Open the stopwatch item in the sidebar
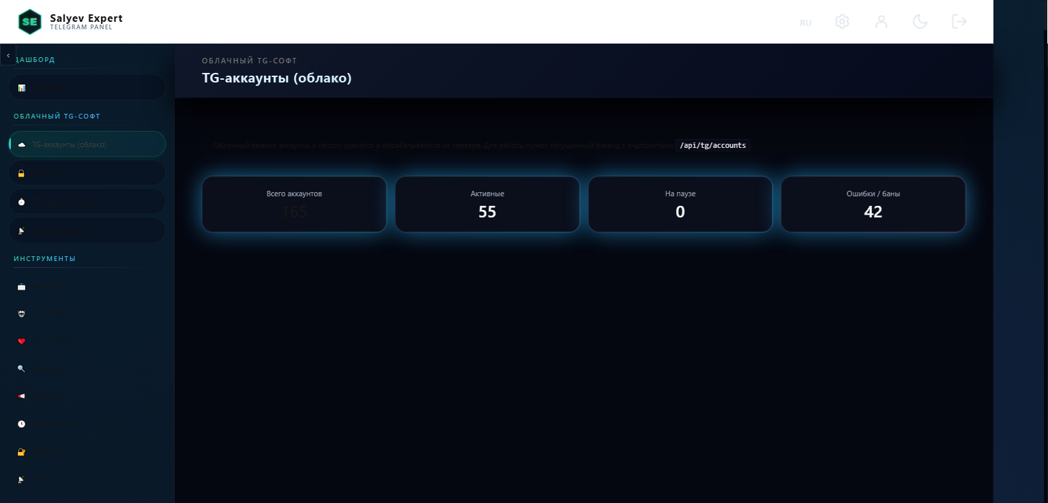Screen dimensions: 1048x503 pyautogui.click(x=87, y=202)
